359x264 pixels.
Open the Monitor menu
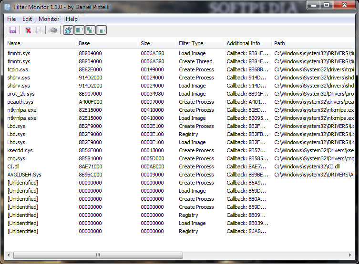[49, 19]
